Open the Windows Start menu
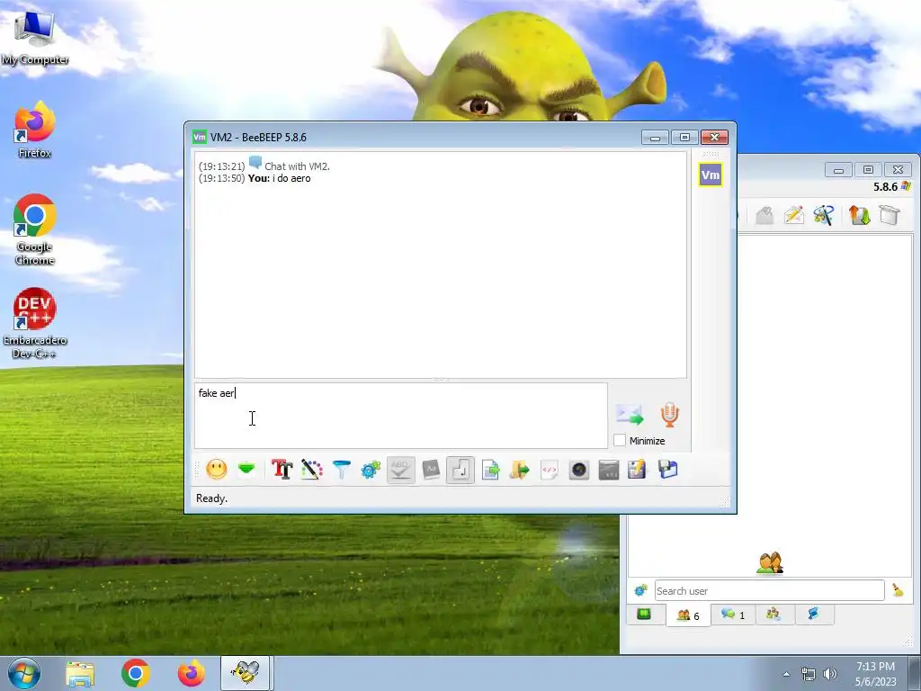Screen dimensions: 921x691 pyautogui.click(x=23, y=673)
